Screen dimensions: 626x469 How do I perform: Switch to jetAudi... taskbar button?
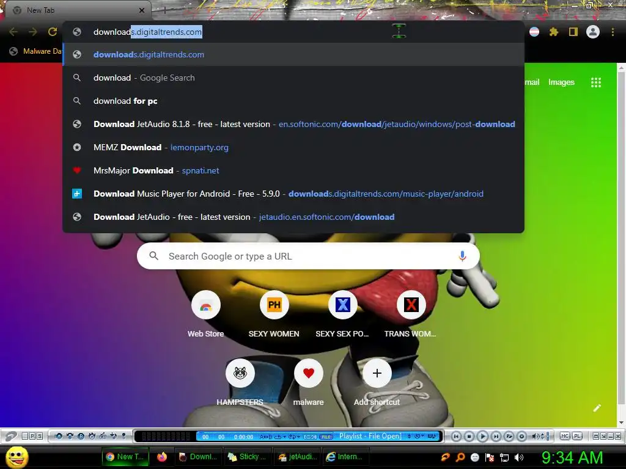coord(298,457)
